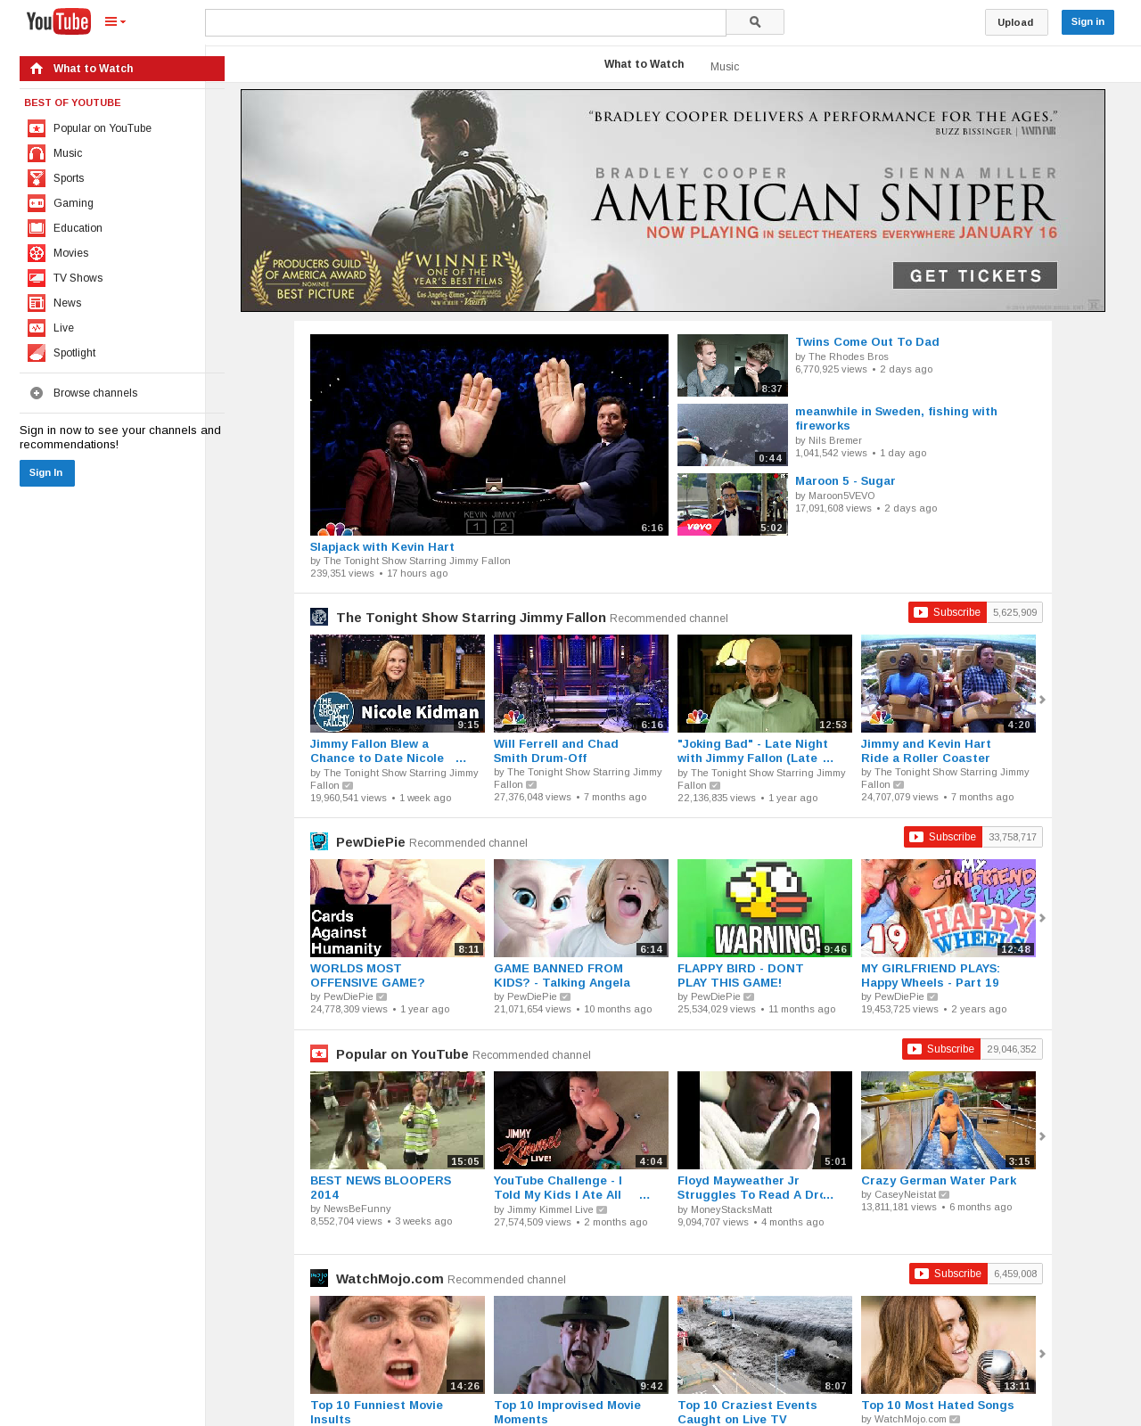The image size is (1141, 1426).
Task: Subscribe to Popular on YouTube channel
Action: (x=941, y=1049)
